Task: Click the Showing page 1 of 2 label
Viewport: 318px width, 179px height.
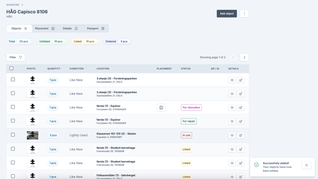Action: (213, 57)
